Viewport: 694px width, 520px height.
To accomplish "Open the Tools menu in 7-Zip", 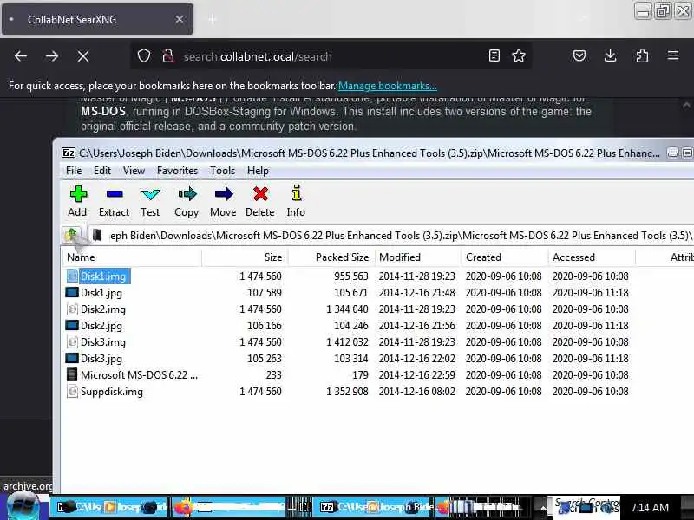I will pos(223,171).
